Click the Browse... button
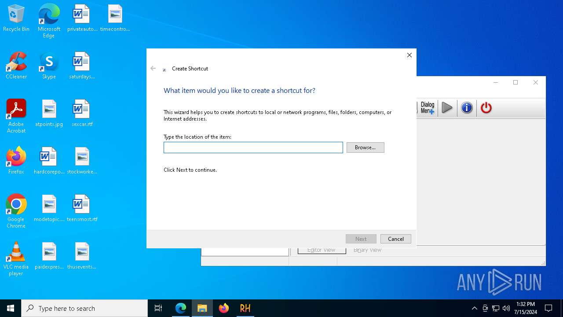The height and width of the screenshot is (317, 563). click(x=365, y=147)
